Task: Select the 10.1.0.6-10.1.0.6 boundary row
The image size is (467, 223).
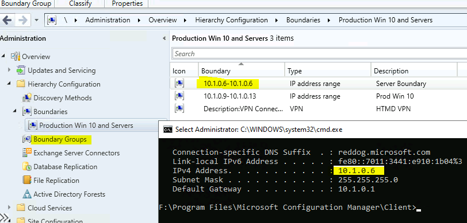Action: [x=319, y=84]
